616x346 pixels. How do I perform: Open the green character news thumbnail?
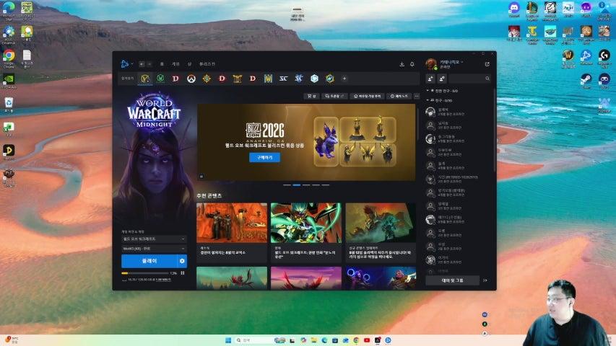coord(306,223)
